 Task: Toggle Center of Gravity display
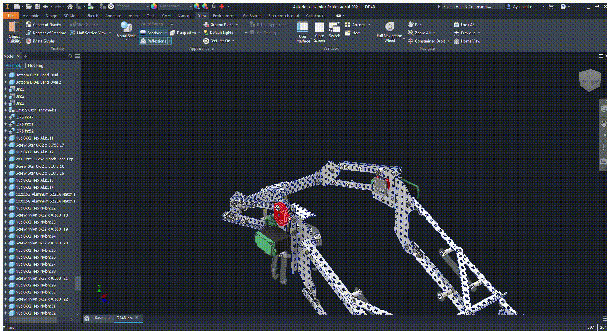pyautogui.click(x=43, y=25)
